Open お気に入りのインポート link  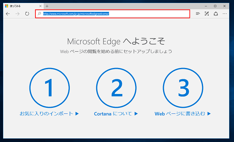(x=46, y=113)
